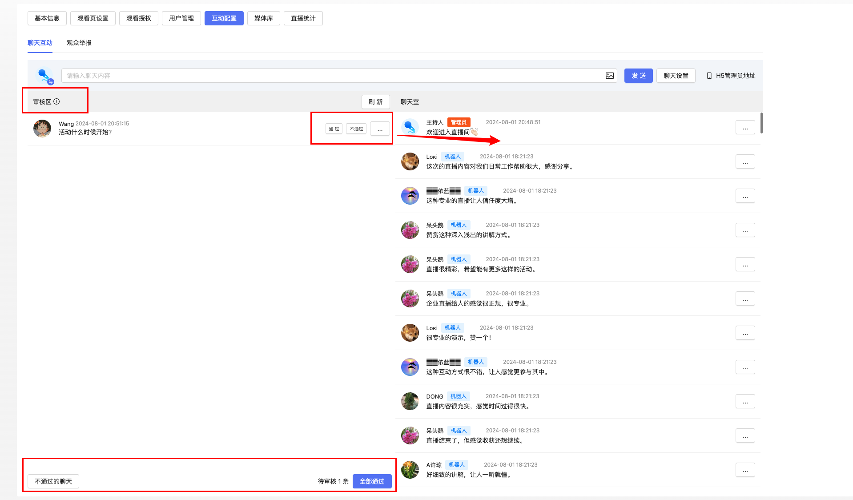The height and width of the screenshot is (500, 853).
Task: Click Wang's avatar in the review area
Action: click(x=42, y=128)
